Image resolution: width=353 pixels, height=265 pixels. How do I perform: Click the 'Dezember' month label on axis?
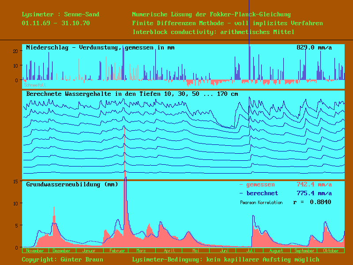coord(61,250)
